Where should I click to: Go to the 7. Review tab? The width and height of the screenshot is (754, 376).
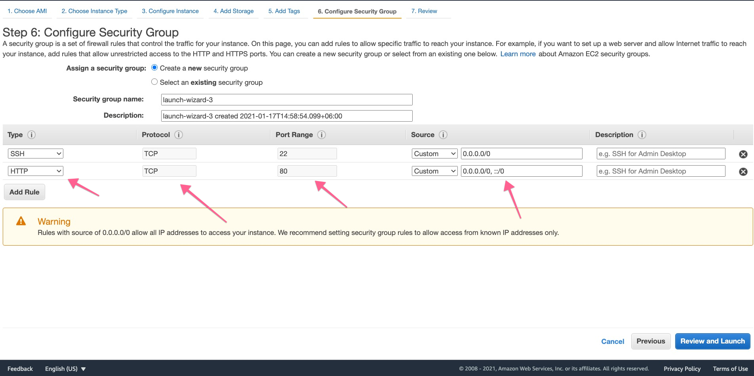coord(424,11)
